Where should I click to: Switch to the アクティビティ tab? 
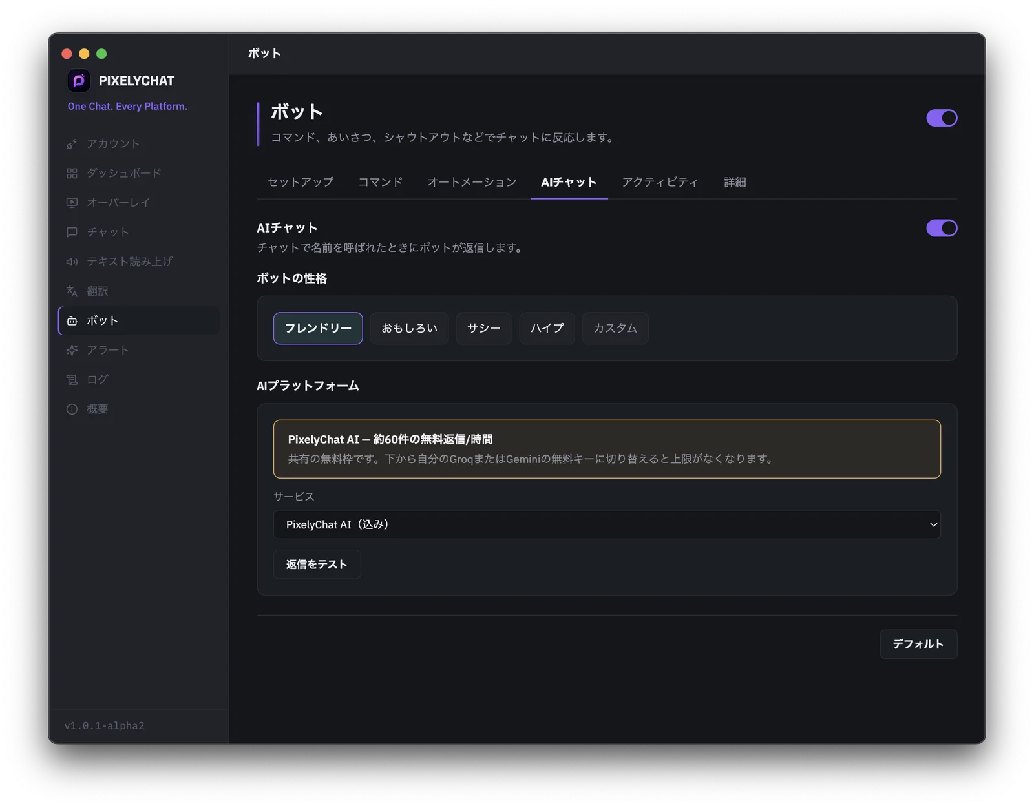click(660, 182)
